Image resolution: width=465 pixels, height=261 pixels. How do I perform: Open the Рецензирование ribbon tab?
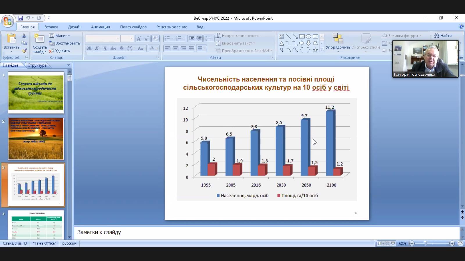pyautogui.click(x=172, y=27)
